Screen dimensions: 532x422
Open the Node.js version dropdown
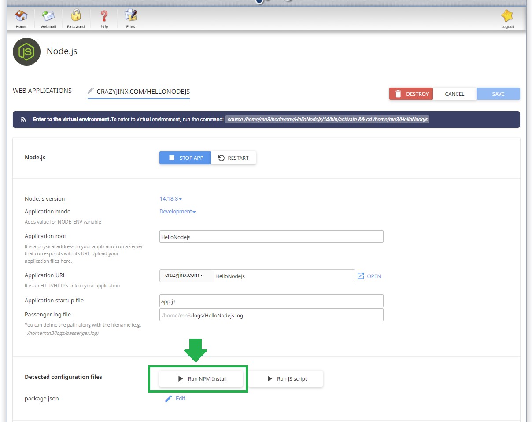point(170,199)
